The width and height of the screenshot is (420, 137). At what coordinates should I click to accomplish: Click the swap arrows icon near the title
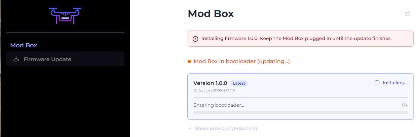pos(408,14)
